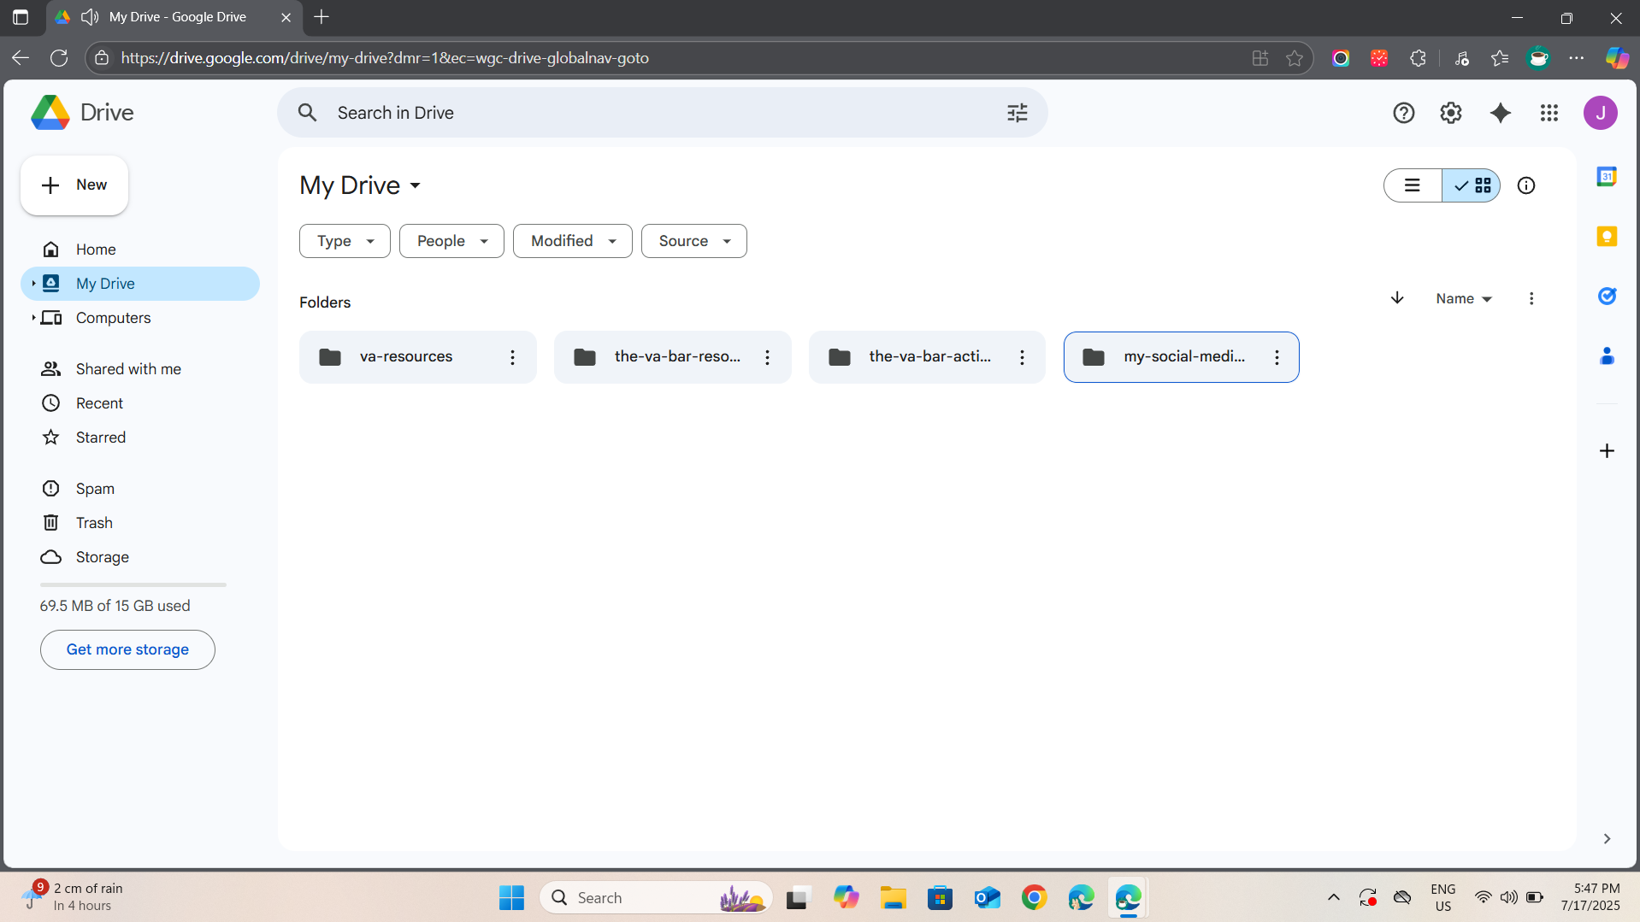Expand Computers tree in sidebar
Screen dimensions: 1640x922
pos(33,318)
